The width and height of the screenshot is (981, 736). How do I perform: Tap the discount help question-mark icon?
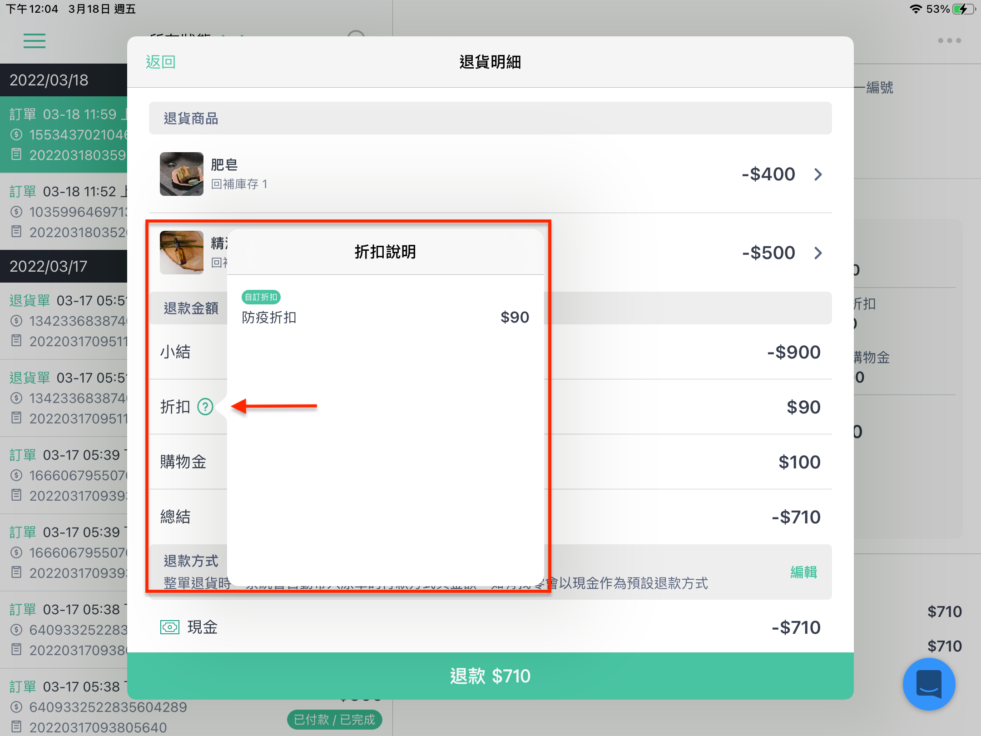[x=205, y=407]
